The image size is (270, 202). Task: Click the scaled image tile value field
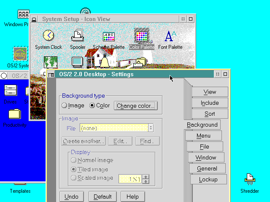click(x=130, y=179)
